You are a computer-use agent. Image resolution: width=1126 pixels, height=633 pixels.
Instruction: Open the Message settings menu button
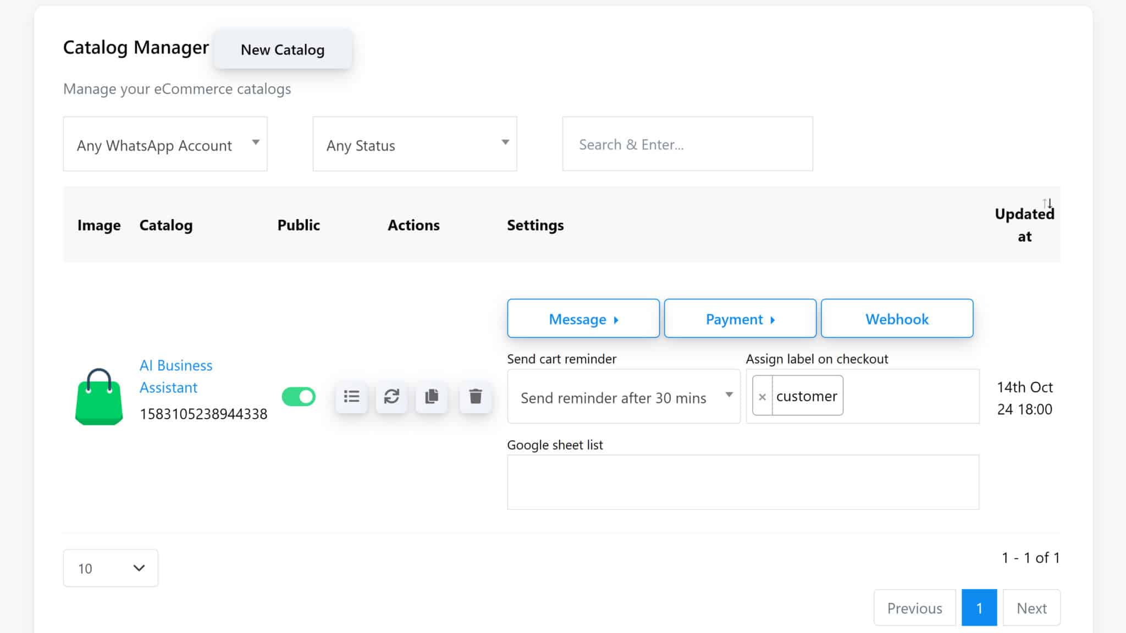pyautogui.click(x=583, y=319)
